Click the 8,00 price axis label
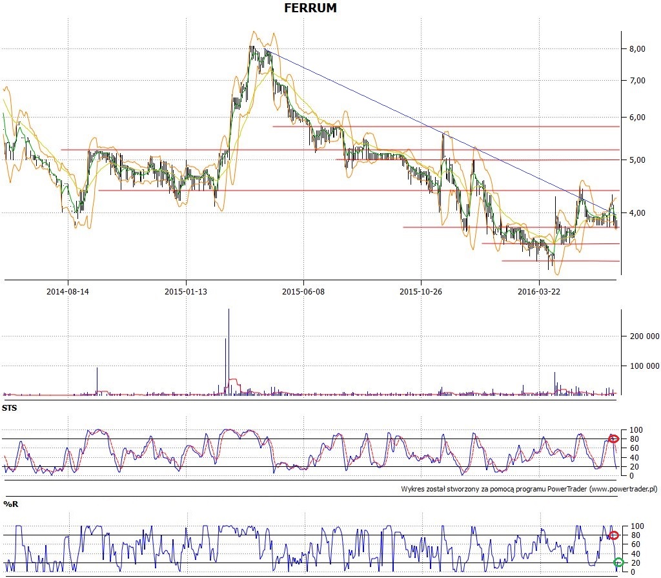This screenshot has width=661, height=578. pos(637,49)
